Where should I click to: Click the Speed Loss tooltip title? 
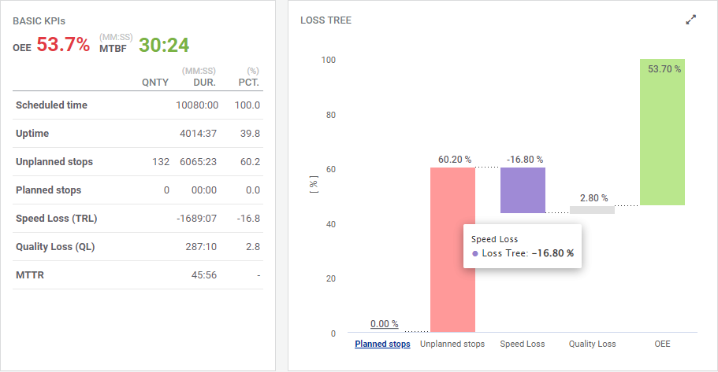494,239
